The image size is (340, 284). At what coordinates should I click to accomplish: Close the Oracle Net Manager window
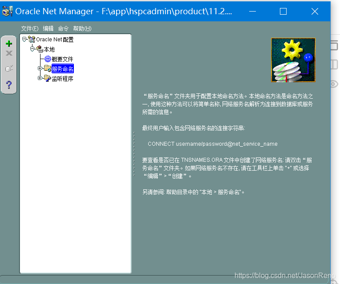coord(315,11)
